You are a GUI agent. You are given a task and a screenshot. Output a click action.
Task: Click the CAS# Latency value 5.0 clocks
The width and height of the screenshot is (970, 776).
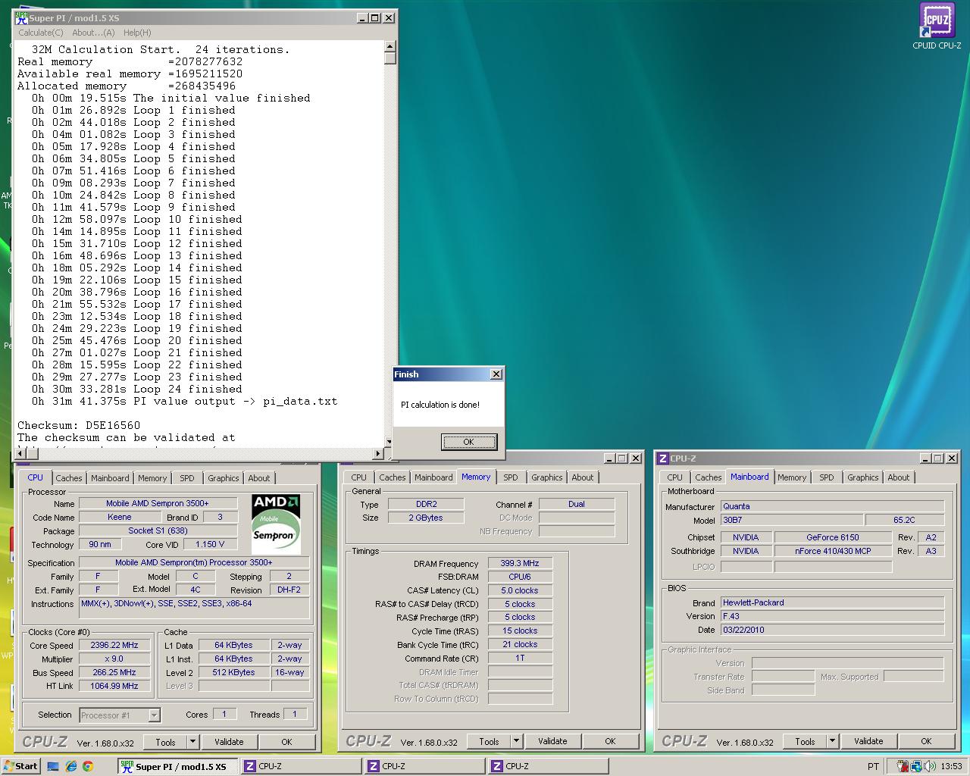(x=520, y=590)
